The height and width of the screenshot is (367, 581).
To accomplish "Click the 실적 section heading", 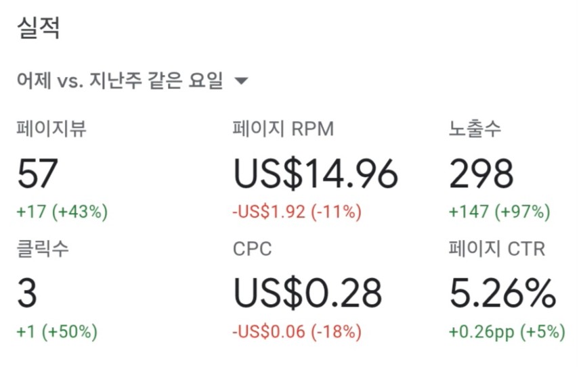I will click(38, 28).
